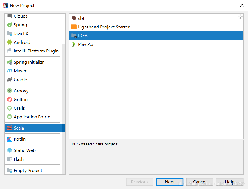Click the Cancel button
The width and height of the screenshot is (248, 189).
click(200, 182)
